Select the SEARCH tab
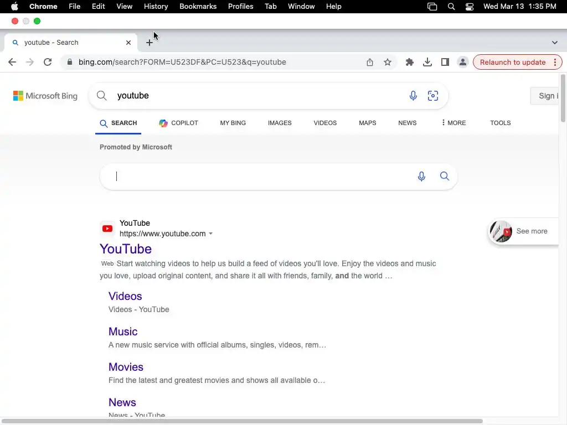 pyautogui.click(x=118, y=123)
